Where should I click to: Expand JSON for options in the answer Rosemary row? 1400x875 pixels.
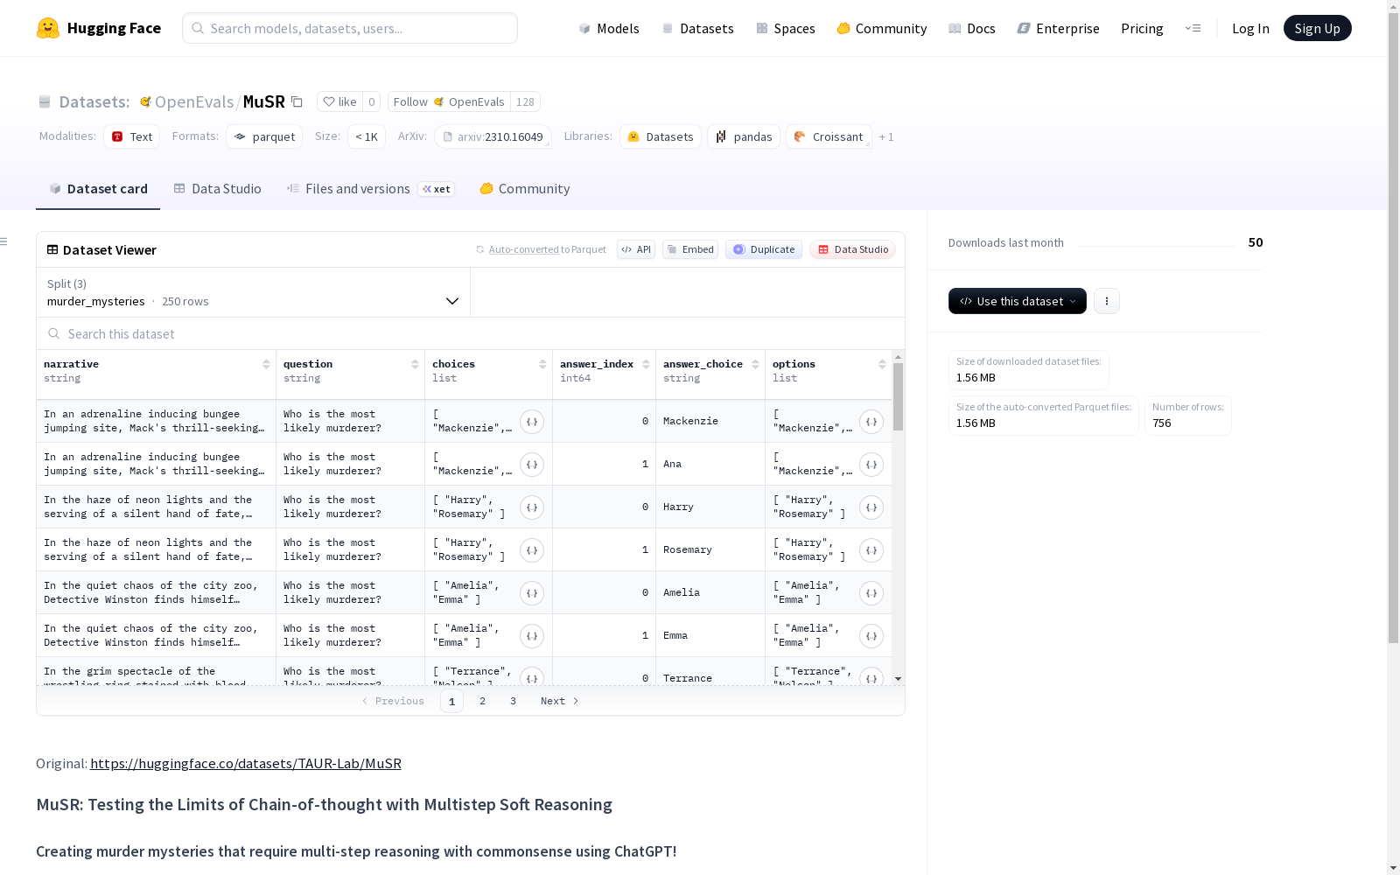pos(871,550)
